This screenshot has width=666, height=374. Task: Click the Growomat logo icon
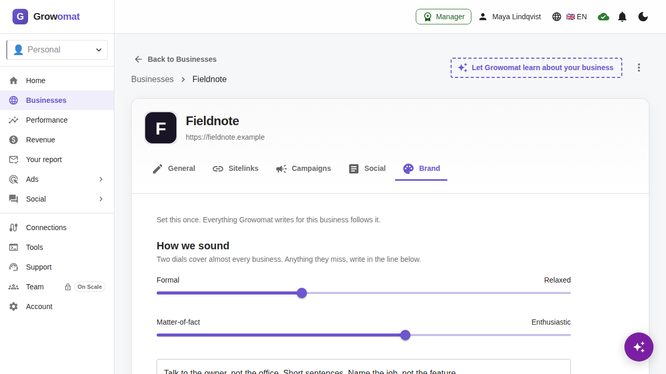pyautogui.click(x=20, y=17)
